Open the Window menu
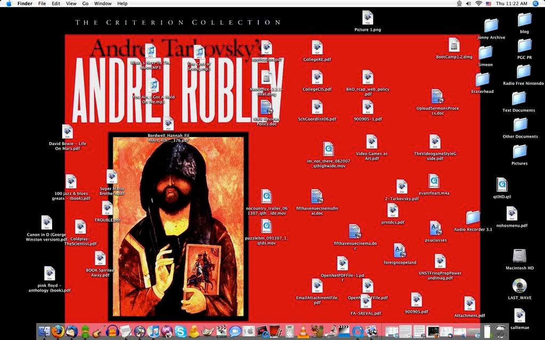The height and width of the screenshot is (340, 545). coord(103,4)
